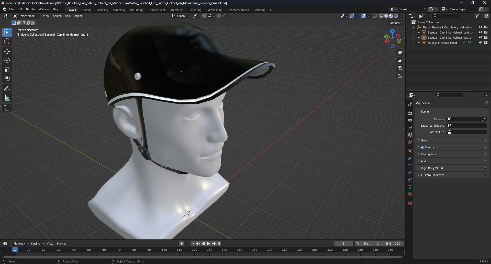Open the Object Data properties tab
491x264 pixels.
point(410,187)
